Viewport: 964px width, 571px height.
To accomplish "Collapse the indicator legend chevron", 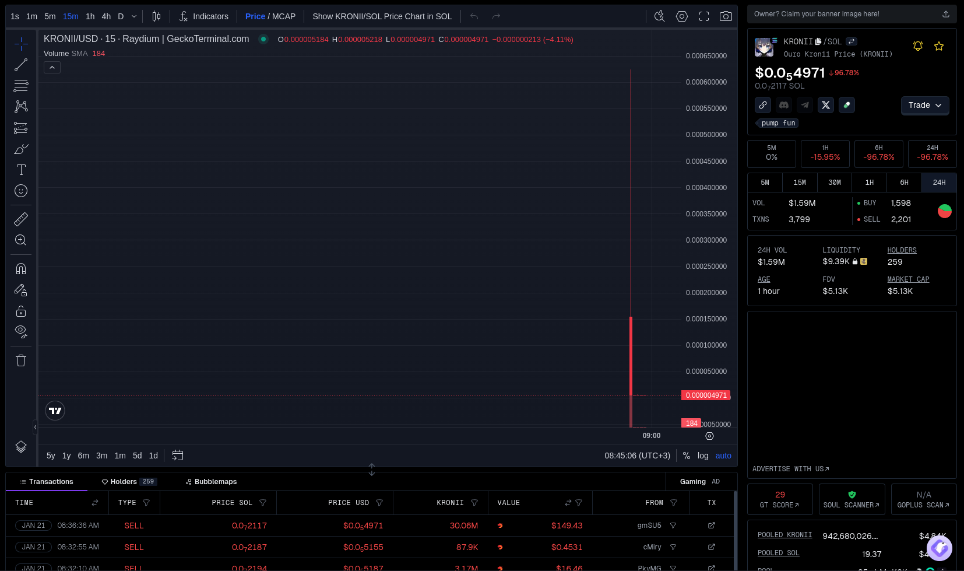I will pyautogui.click(x=52, y=68).
